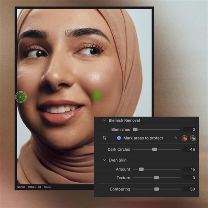Select the gray remove protection brush

click(x=193, y=138)
